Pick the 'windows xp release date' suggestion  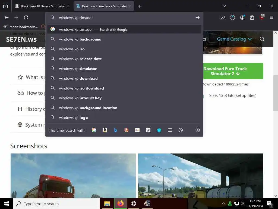tap(124, 59)
